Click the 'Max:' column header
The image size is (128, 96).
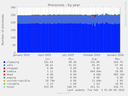click(x=118, y=59)
